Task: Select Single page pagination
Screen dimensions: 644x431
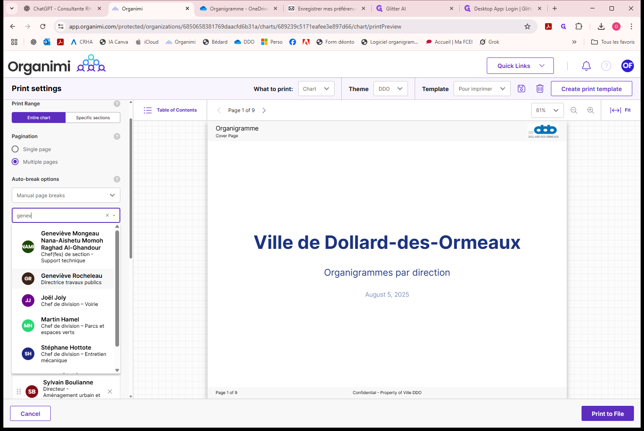Action: 15,149
